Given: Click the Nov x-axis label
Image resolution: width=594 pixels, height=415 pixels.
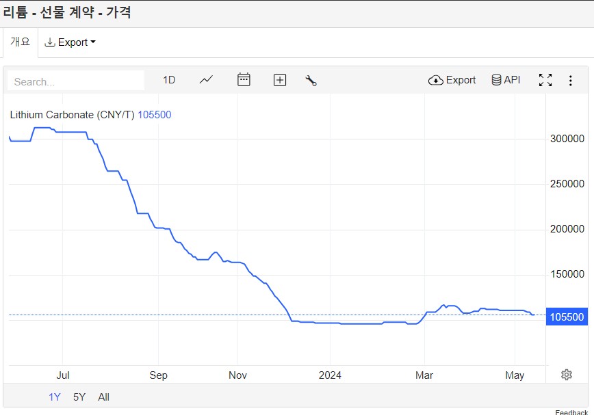Looking at the screenshot, I should (x=237, y=375).
